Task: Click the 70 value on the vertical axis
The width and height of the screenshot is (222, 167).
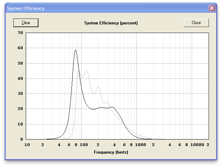Action: 20,33
